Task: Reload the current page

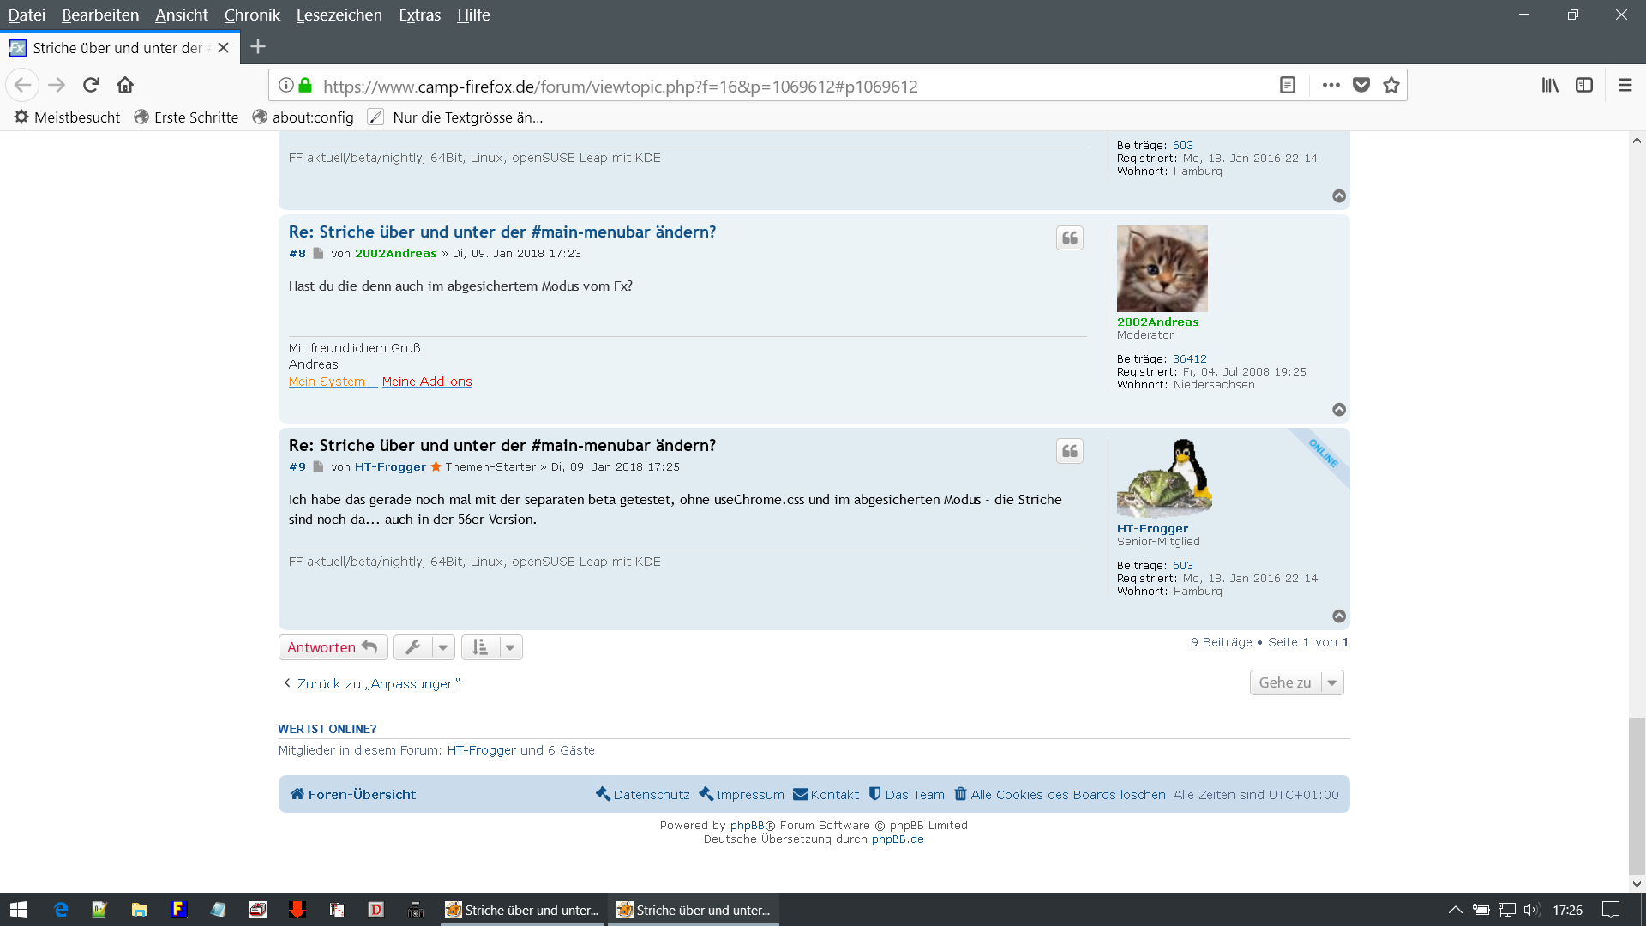Action: click(x=91, y=85)
